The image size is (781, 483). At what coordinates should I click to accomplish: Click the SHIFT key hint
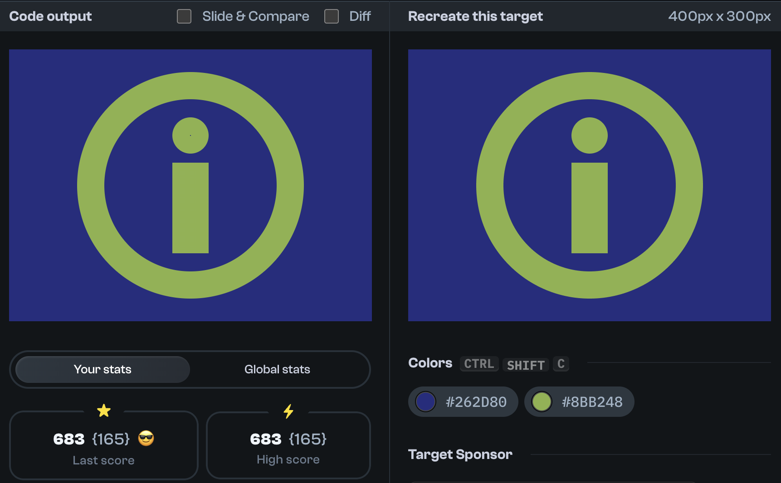click(526, 365)
